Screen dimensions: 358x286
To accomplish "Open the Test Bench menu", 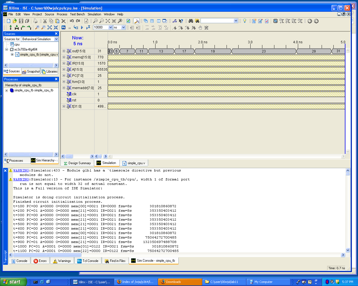I will (x=77, y=14).
